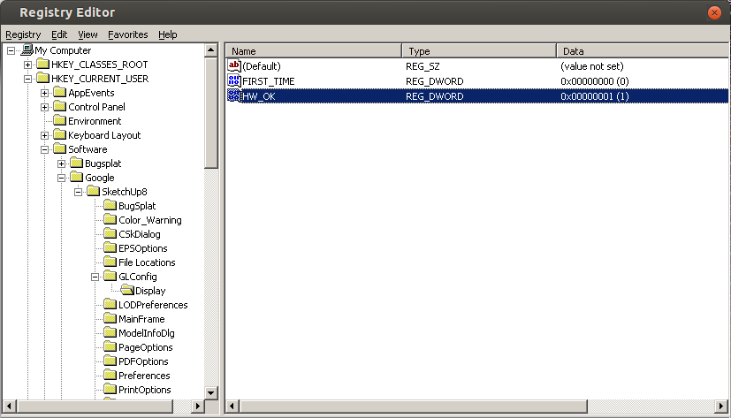The height and width of the screenshot is (418, 731).
Task: Expand the HKEY_CLASSES_ROOT key
Action: pos(28,65)
